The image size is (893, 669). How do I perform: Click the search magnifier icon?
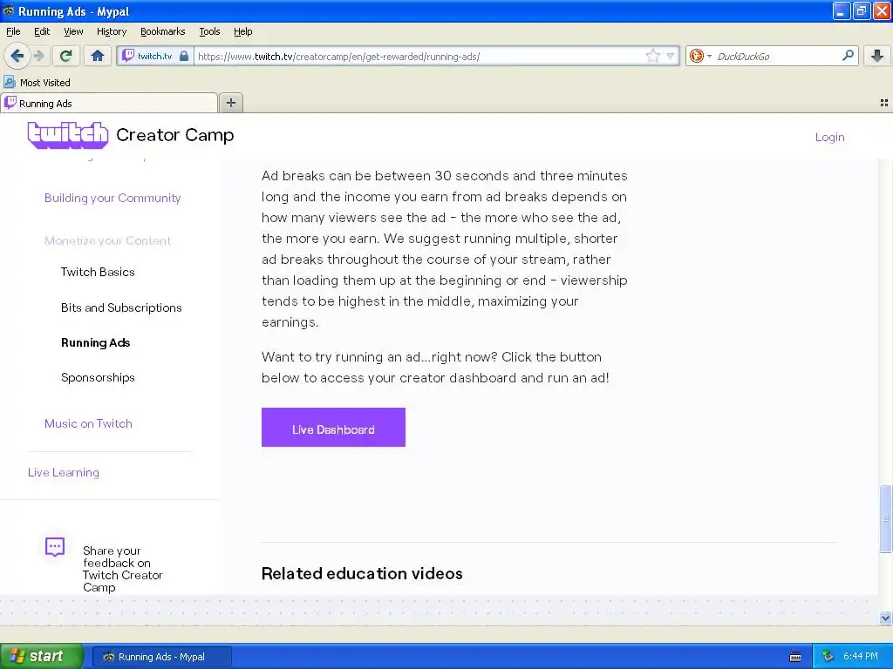click(848, 55)
